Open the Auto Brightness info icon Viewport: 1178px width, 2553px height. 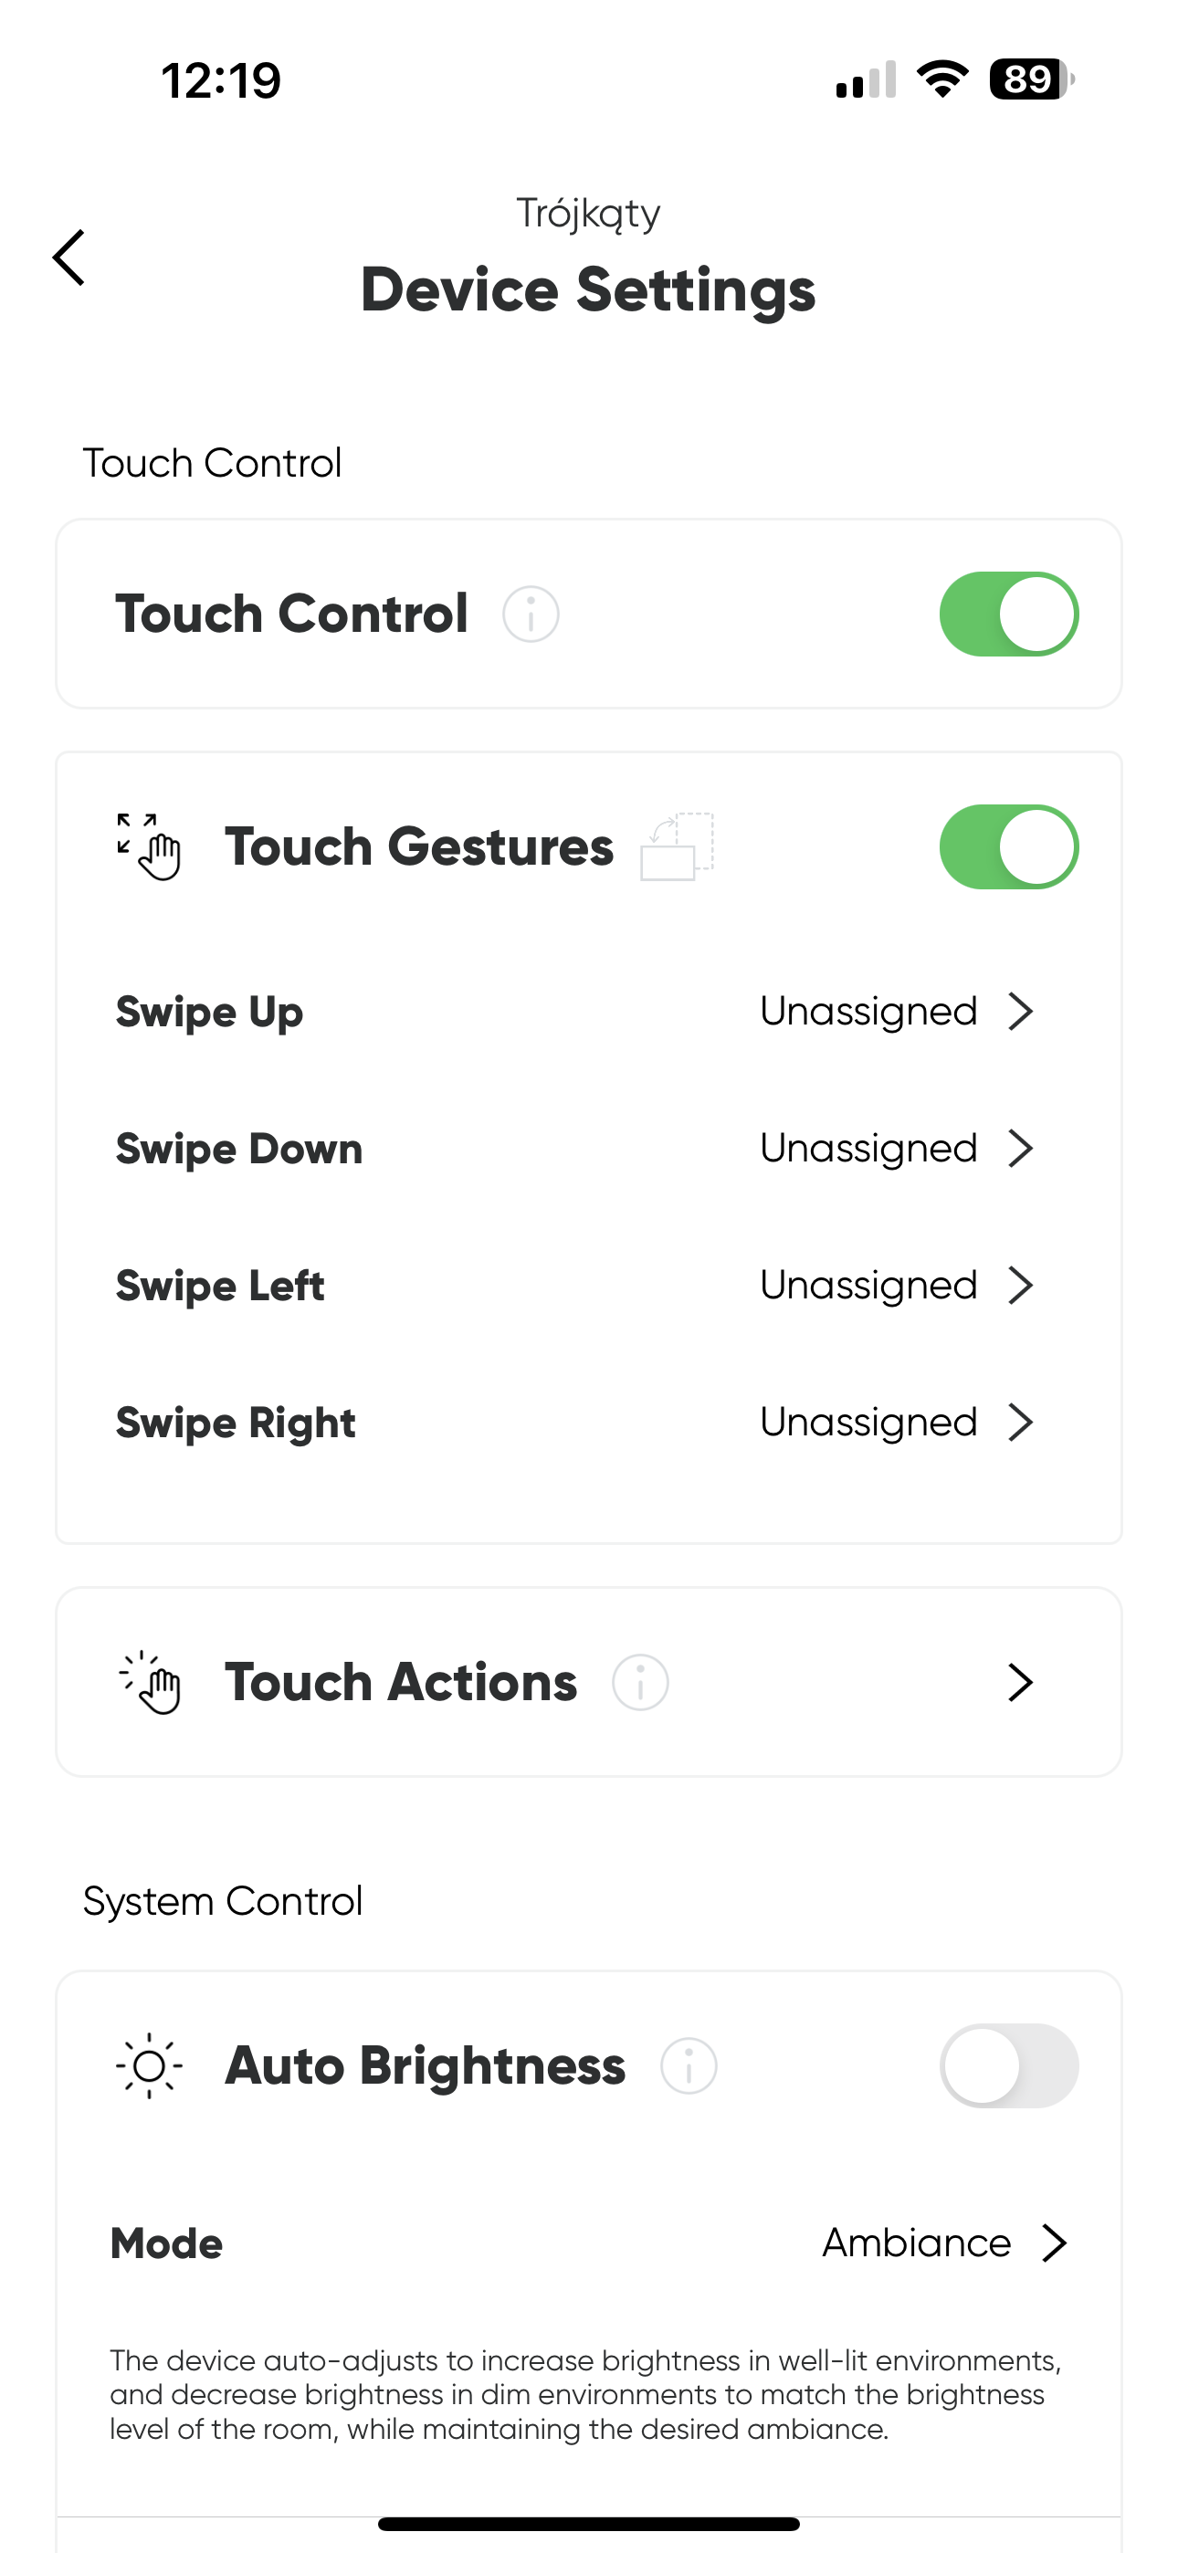tap(689, 2065)
